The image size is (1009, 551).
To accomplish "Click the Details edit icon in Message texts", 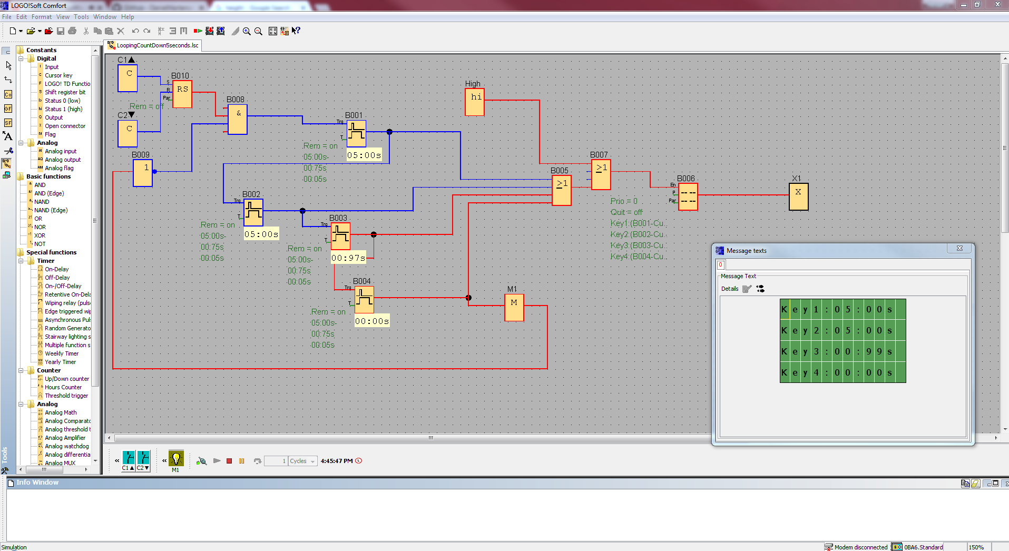I will tap(747, 289).
